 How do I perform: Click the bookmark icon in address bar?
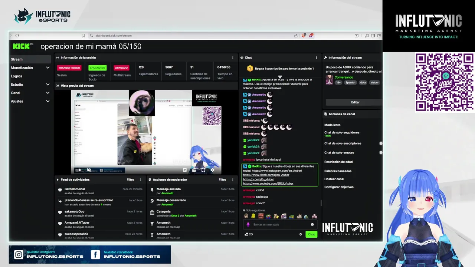83,36
